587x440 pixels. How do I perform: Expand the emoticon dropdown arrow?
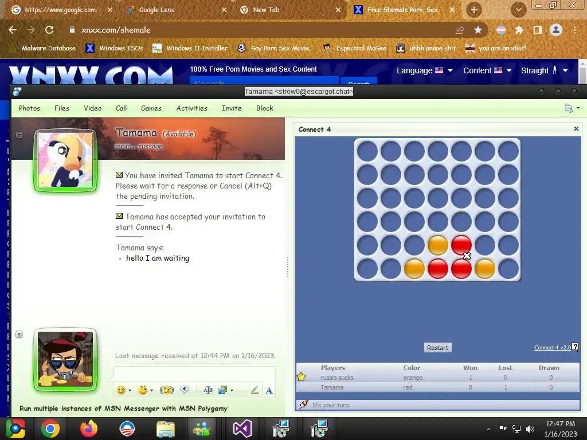pos(130,391)
